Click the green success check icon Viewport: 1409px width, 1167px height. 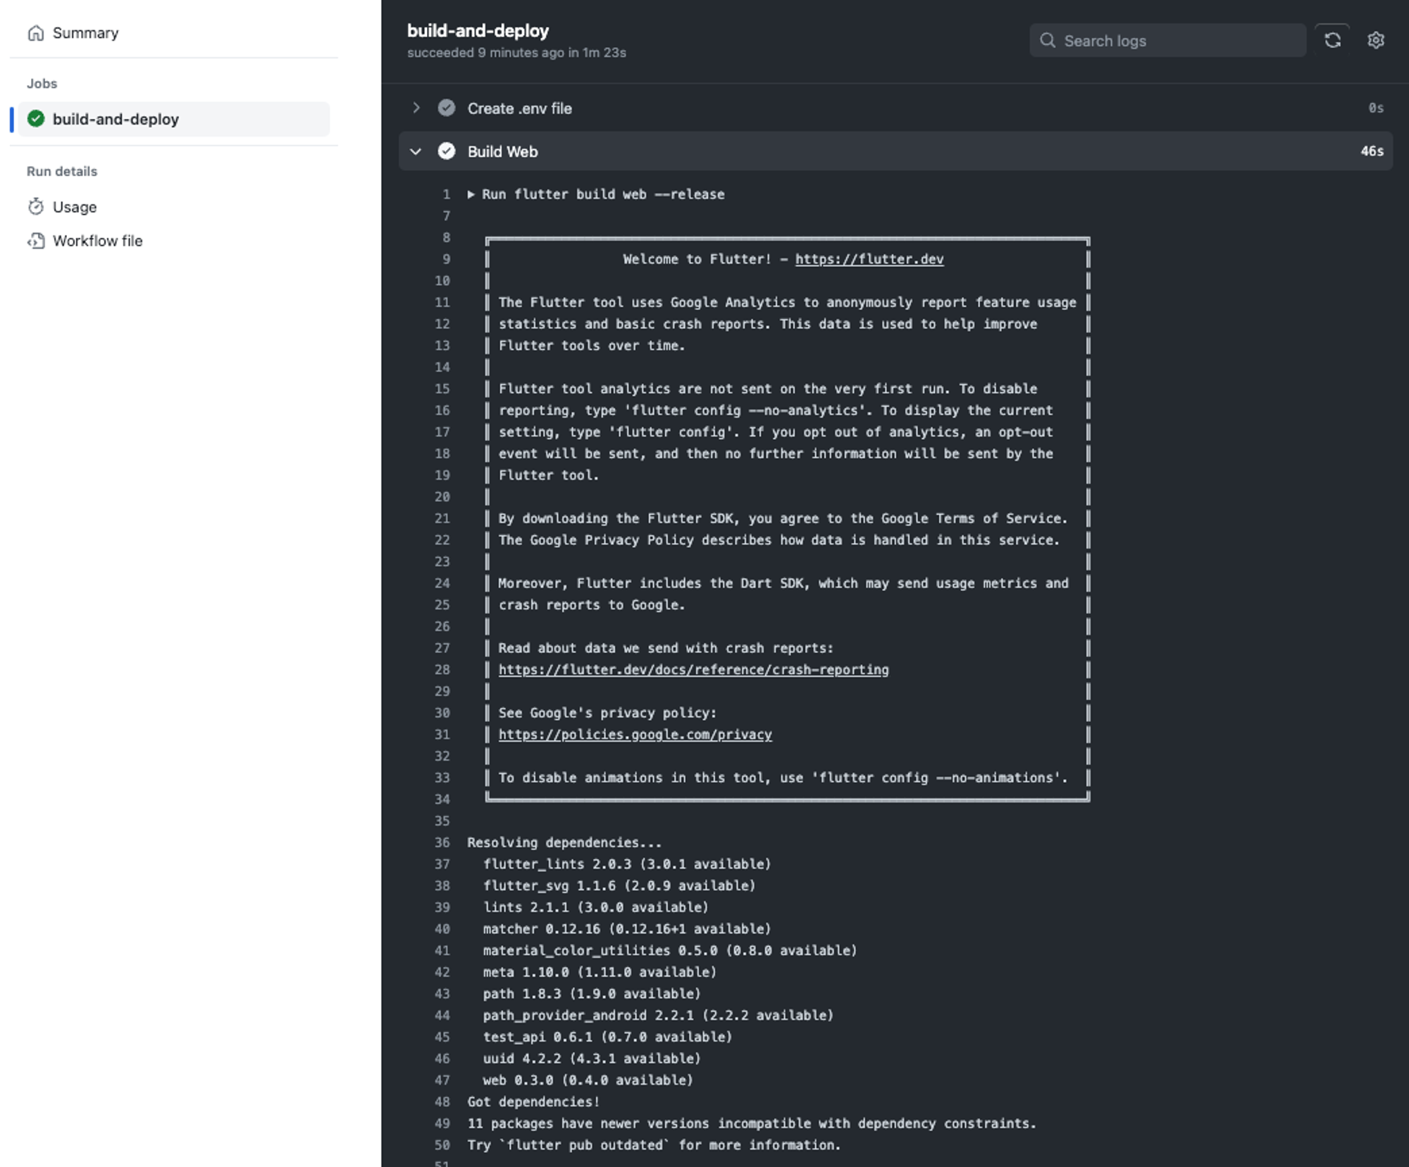point(36,119)
